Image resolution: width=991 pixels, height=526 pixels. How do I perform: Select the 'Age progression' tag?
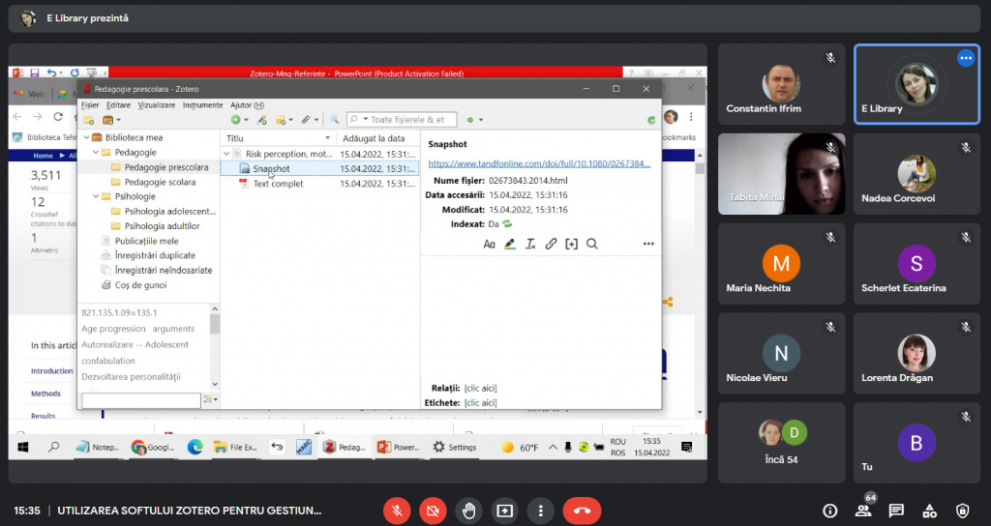pos(114,329)
